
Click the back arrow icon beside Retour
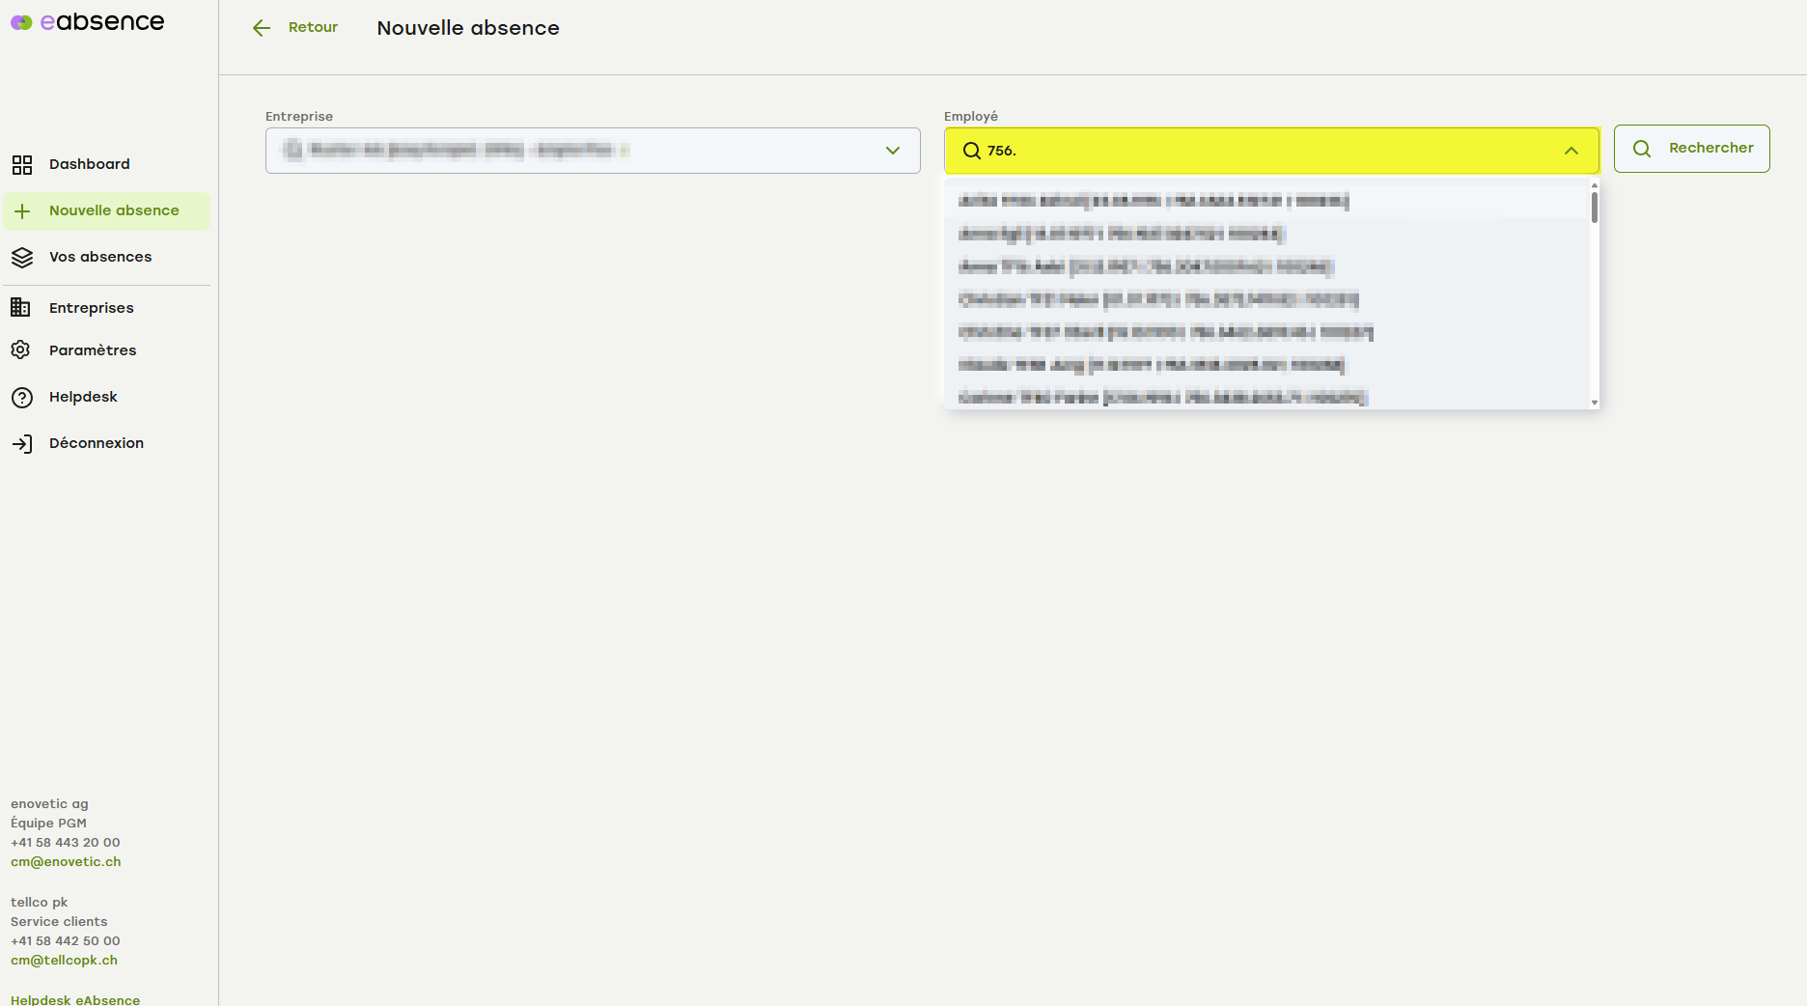point(262,28)
